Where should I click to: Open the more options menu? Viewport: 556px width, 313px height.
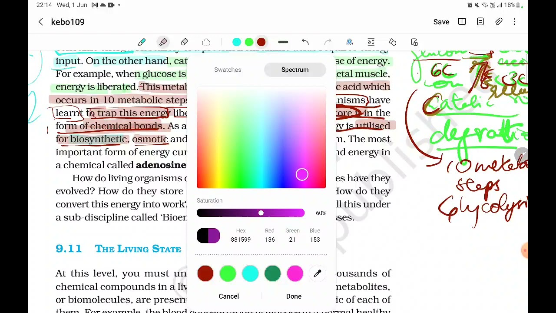[x=515, y=22]
